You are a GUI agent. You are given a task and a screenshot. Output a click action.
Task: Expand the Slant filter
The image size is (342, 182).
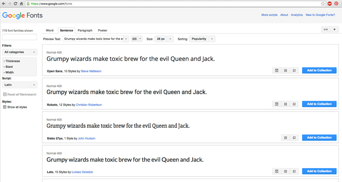pyautogui.click(x=8, y=67)
